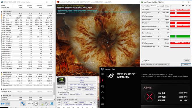Select GPU Core Load row in HWiNFO
Screen dimensions: 192x108
click(x=27, y=26)
